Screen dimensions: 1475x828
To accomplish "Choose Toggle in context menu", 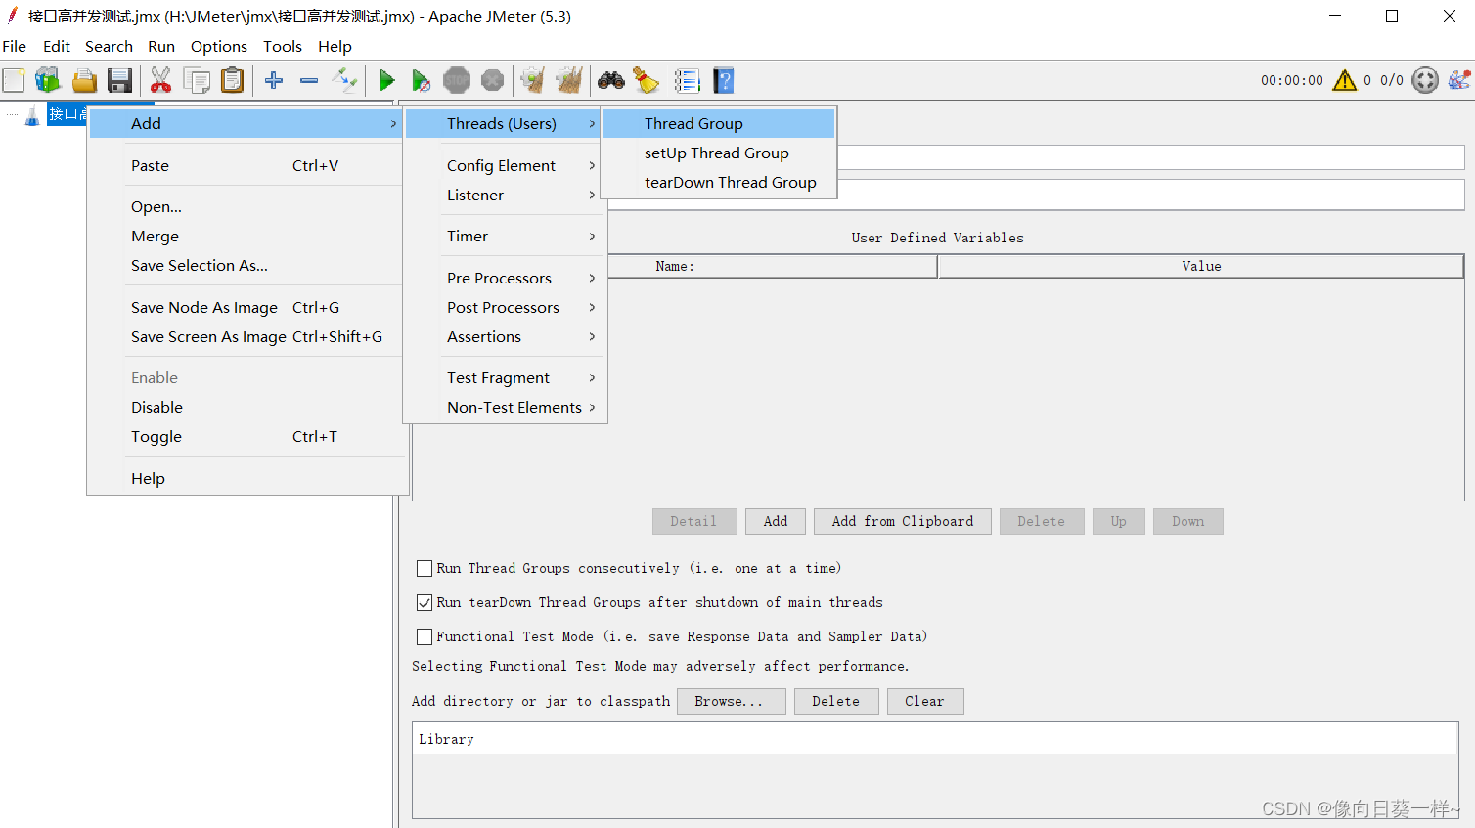I will click(x=246, y=436).
